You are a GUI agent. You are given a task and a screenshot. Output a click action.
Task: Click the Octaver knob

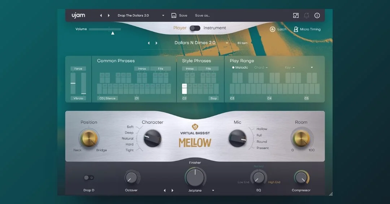click(x=131, y=178)
